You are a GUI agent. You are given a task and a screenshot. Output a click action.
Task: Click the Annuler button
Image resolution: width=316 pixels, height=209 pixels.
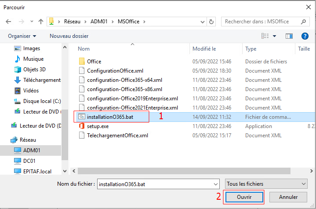(x=288, y=198)
